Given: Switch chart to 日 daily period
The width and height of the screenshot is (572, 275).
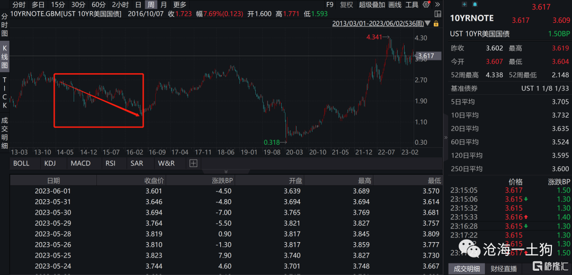Looking at the screenshot, I should 138,5.
